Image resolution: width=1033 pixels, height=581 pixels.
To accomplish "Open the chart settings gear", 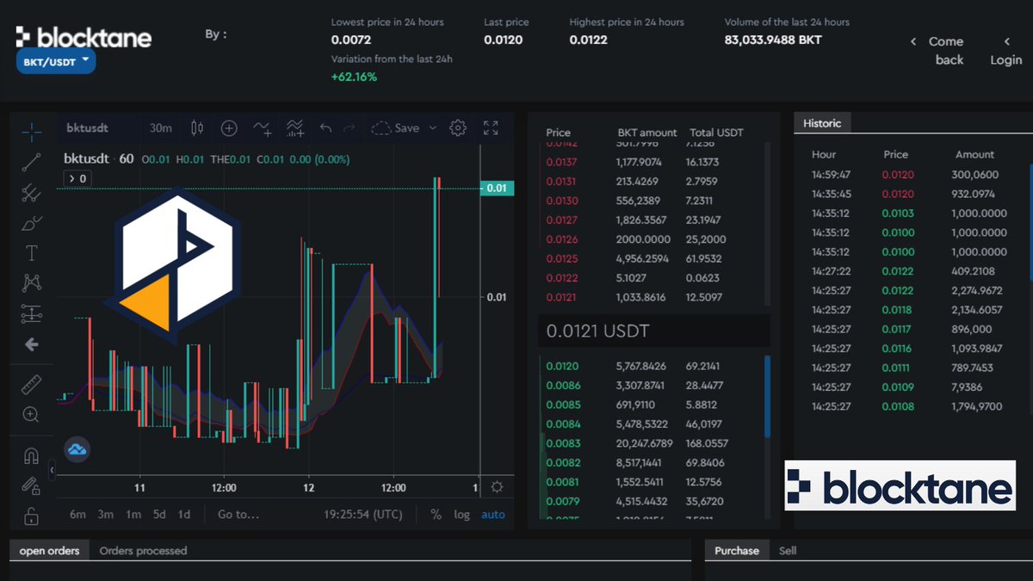I will [x=456, y=127].
